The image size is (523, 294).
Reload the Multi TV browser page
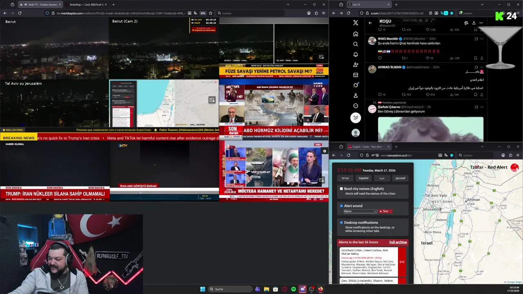click(x=20, y=13)
